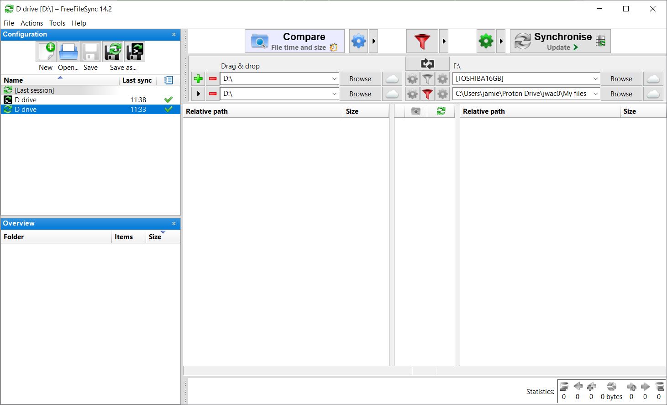The width and height of the screenshot is (667, 405).
Task: Open cloud access for second left folder
Action: point(392,94)
